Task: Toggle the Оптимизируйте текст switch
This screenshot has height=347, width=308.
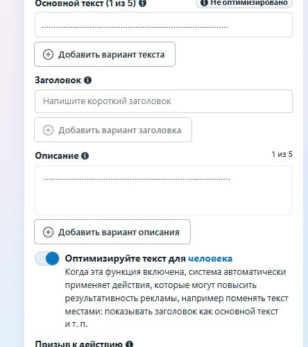Action: [47, 258]
